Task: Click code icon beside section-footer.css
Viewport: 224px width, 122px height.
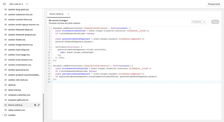Action: [6, 40]
